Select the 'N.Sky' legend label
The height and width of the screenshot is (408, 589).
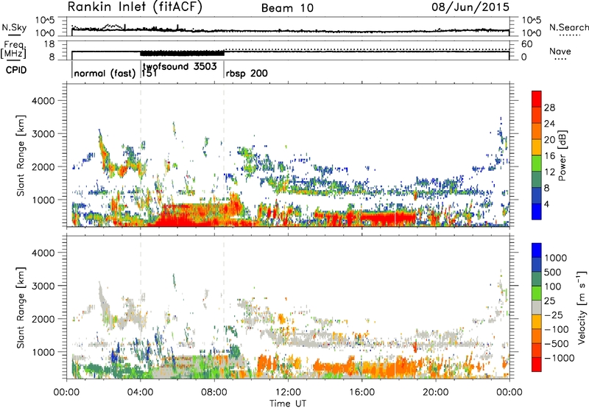coord(14,27)
